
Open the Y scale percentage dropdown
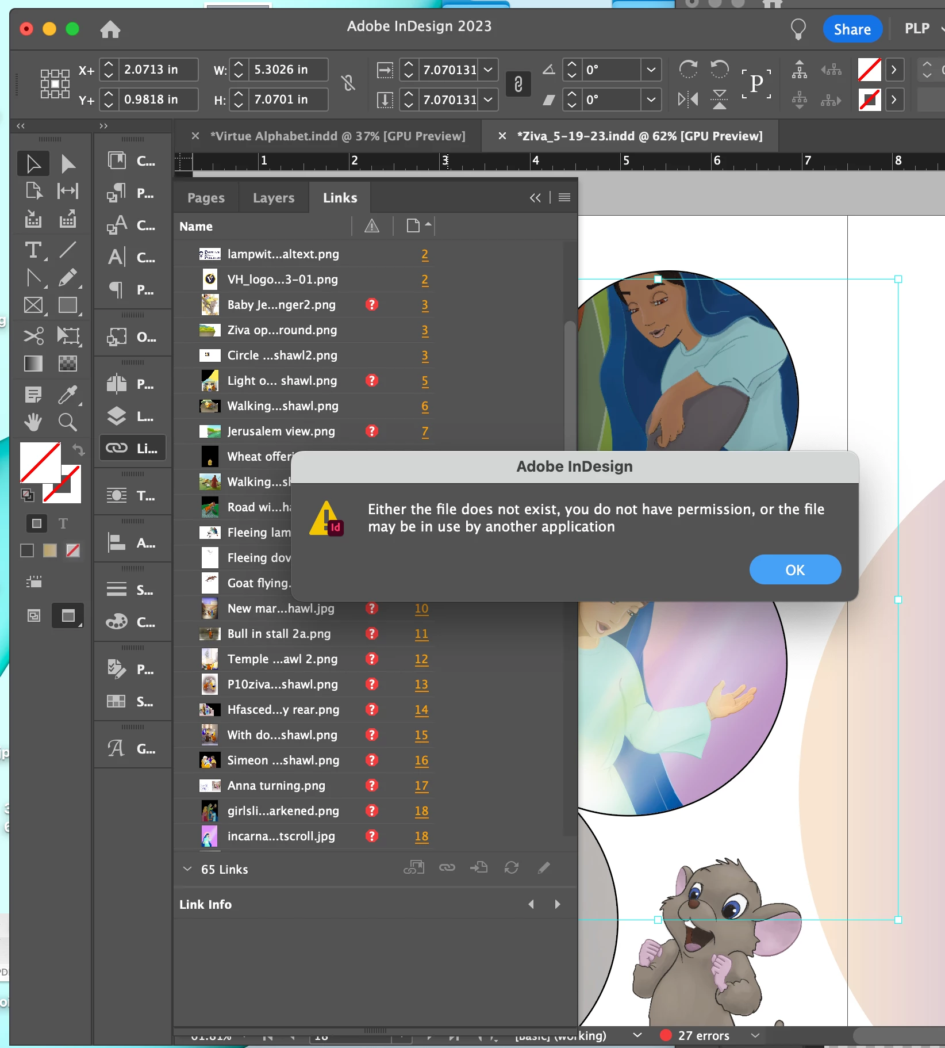pyautogui.click(x=488, y=100)
